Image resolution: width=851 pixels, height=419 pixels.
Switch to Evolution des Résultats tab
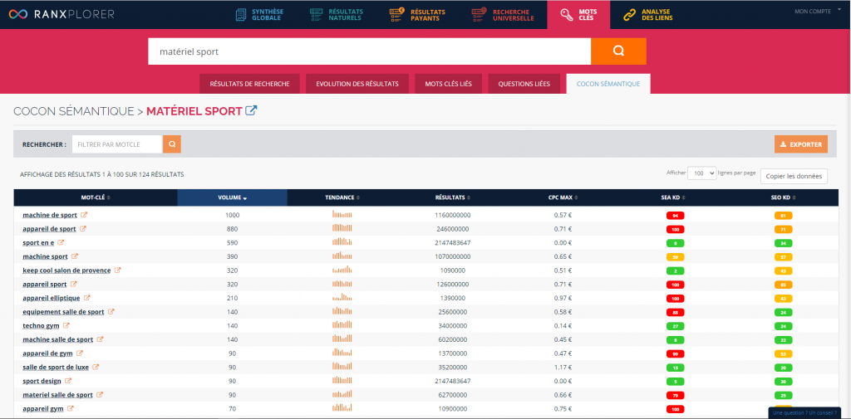coord(357,84)
